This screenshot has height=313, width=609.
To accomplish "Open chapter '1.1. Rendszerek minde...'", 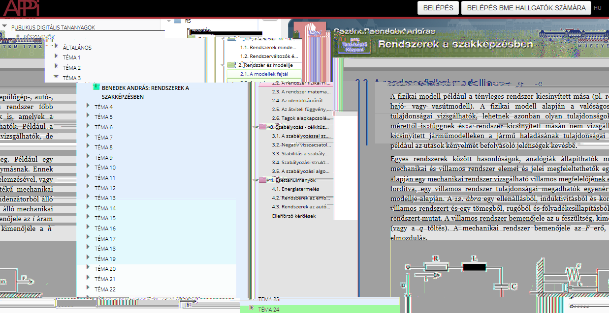I will 269,48.
